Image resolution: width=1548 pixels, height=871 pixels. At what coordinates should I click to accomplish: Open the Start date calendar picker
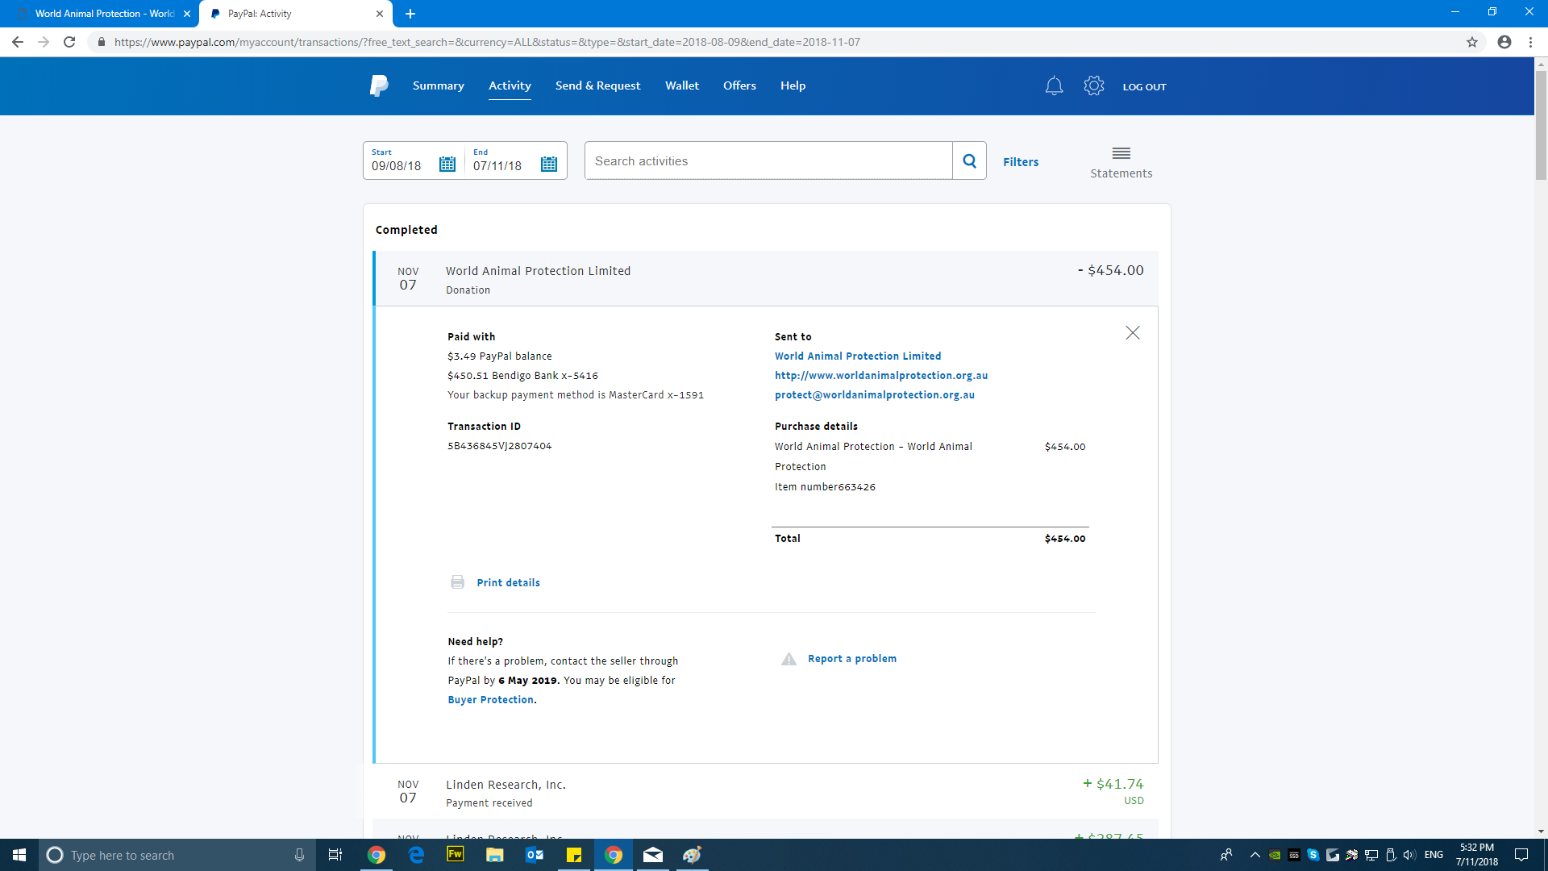(447, 165)
